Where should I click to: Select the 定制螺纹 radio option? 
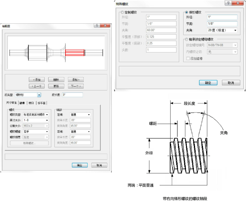[x=122, y=12]
